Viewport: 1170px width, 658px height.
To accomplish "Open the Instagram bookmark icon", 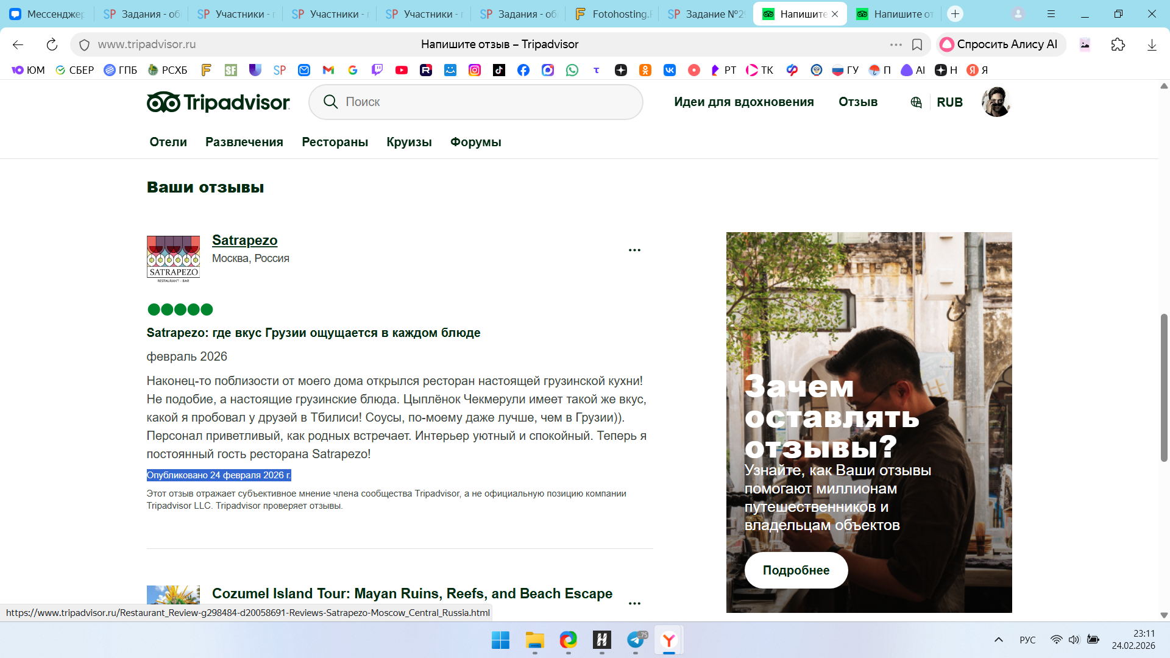I will 475,70.
